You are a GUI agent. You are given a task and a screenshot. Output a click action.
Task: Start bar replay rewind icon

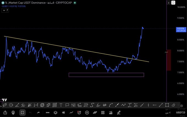click(x=64, y=113)
